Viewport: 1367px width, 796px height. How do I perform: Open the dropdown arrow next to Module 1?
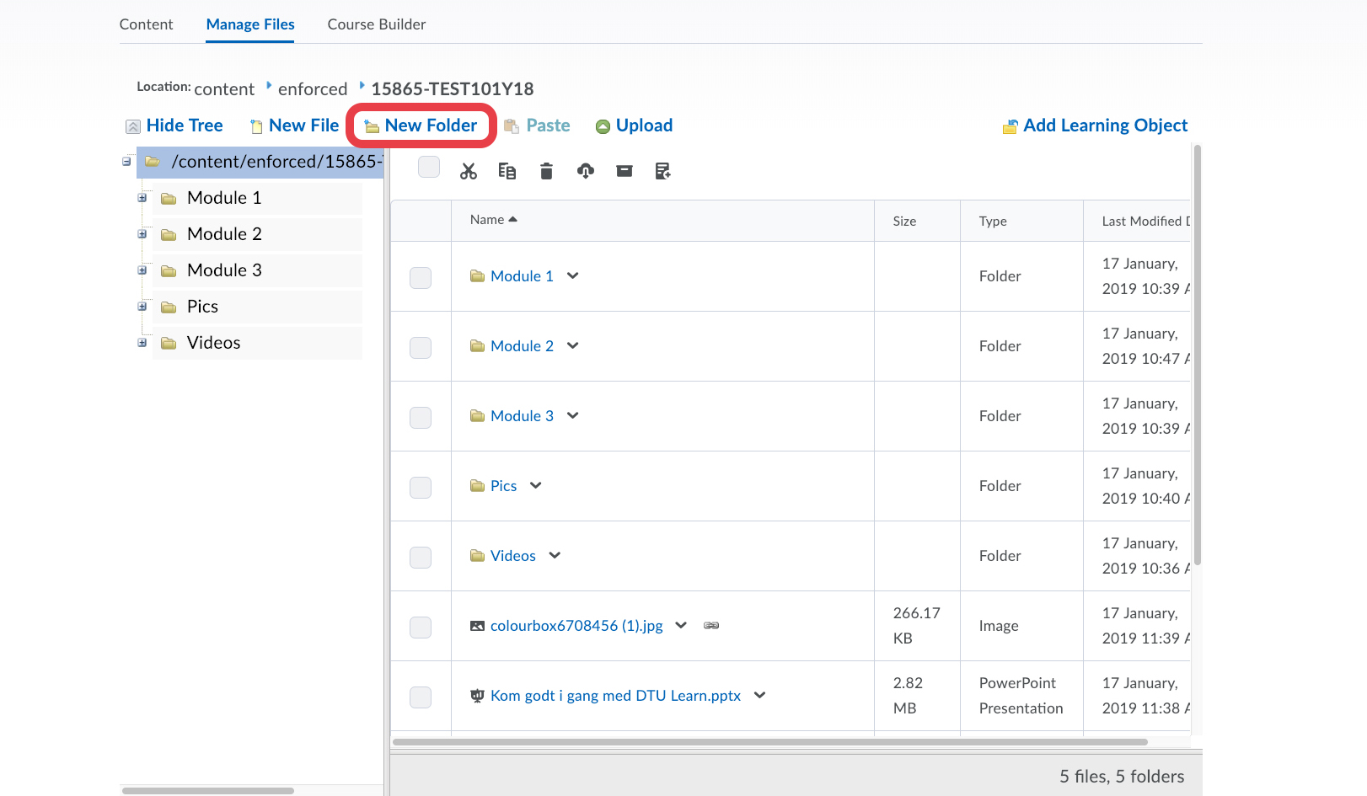click(x=573, y=275)
